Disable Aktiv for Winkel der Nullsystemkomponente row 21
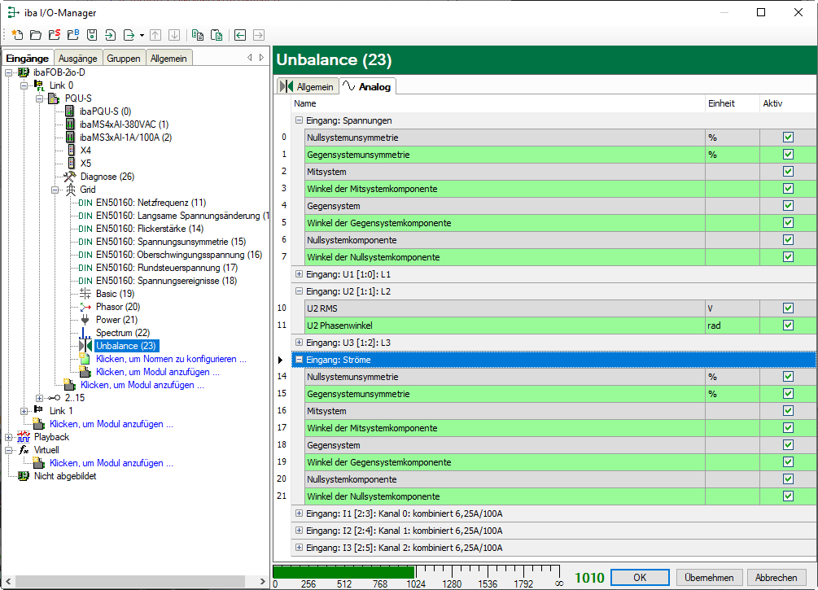The width and height of the screenshot is (818, 590). (x=787, y=496)
